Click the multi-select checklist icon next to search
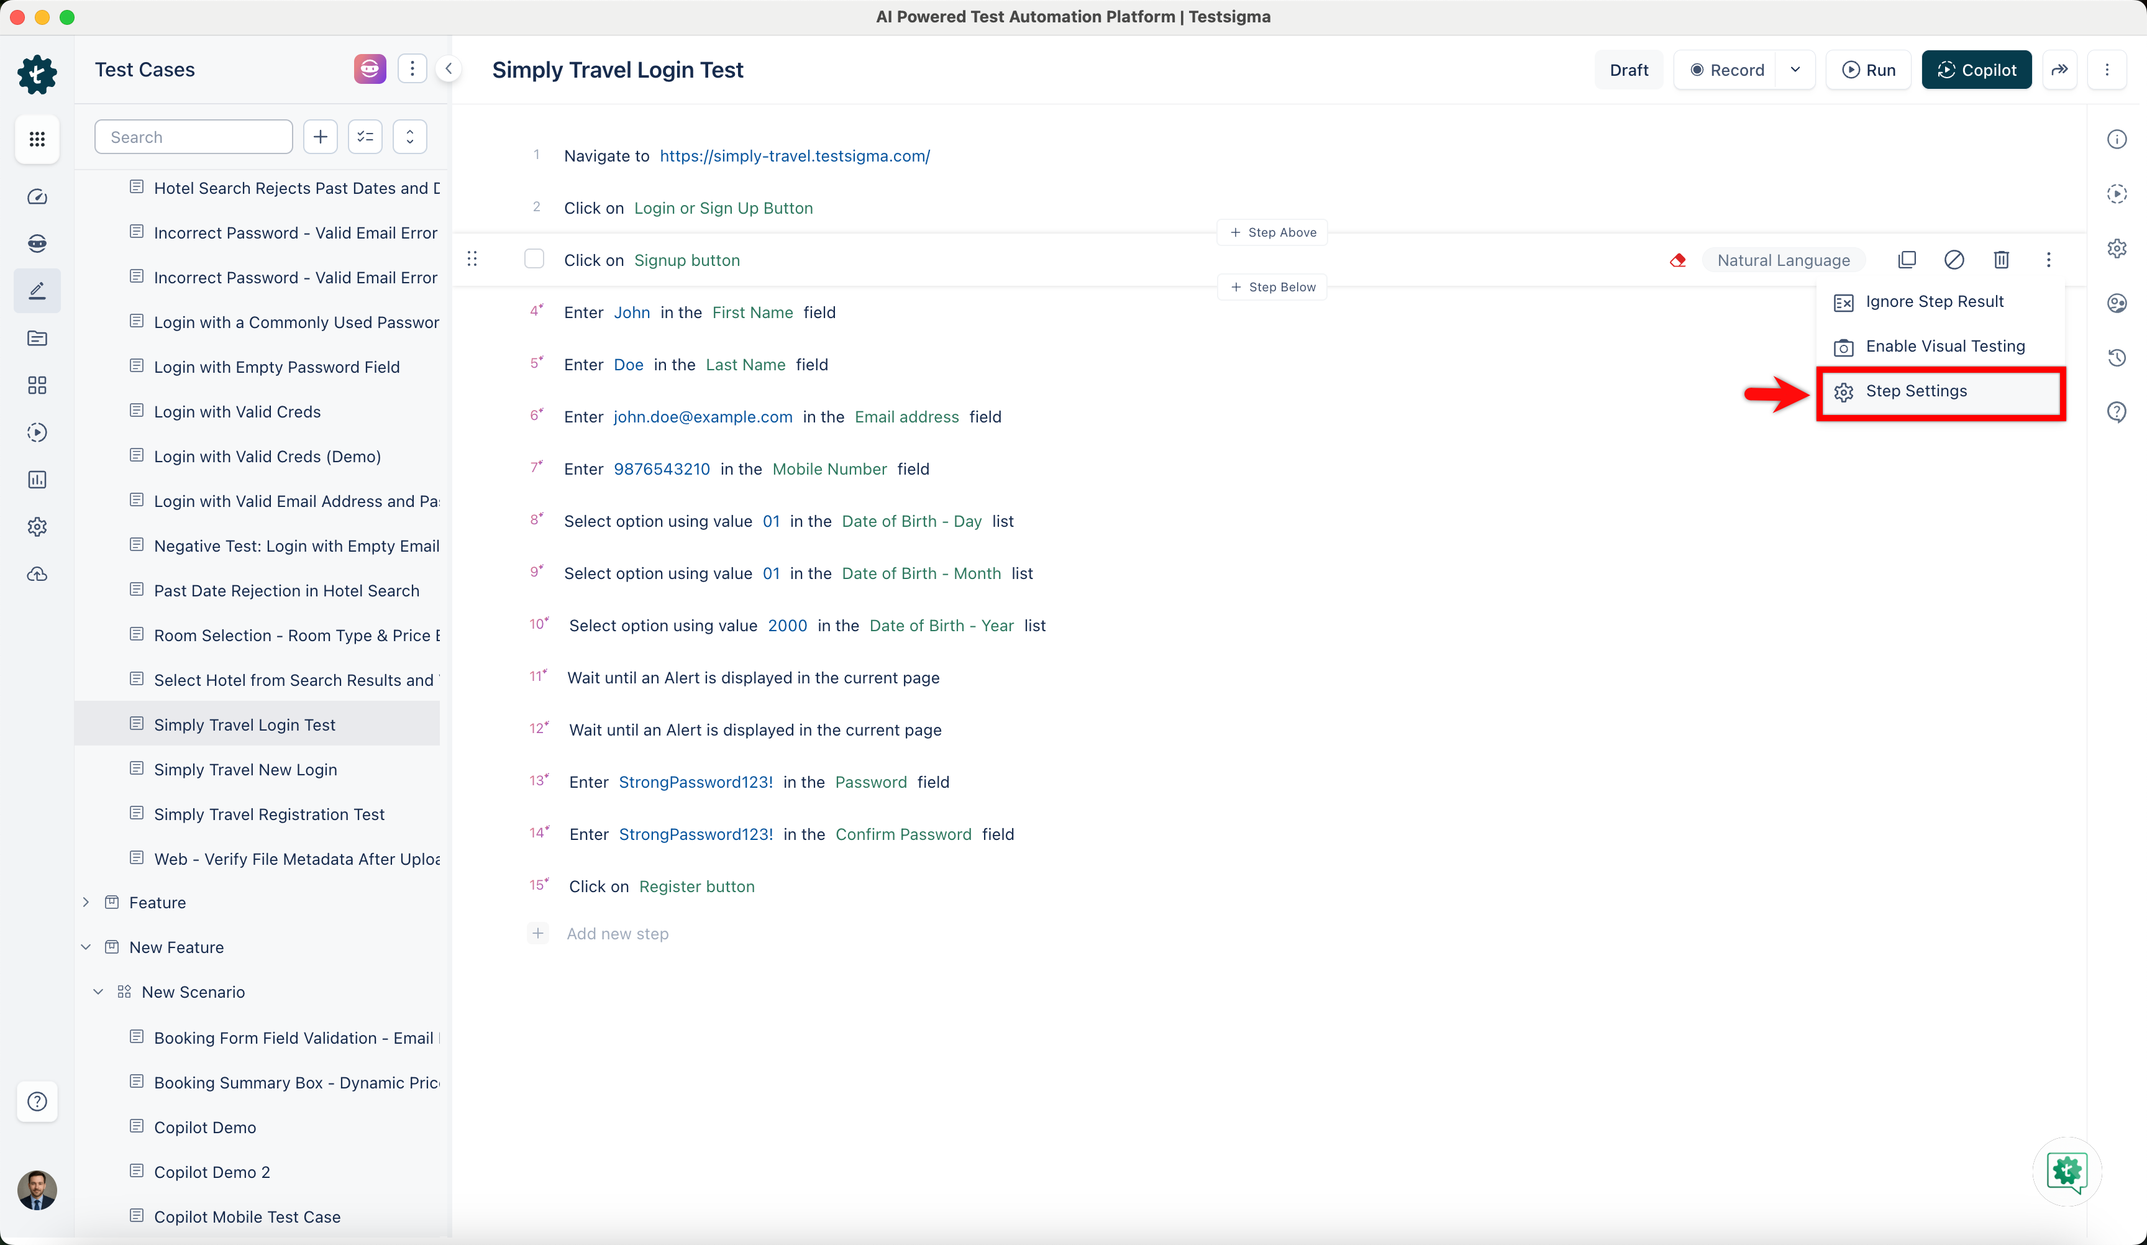Viewport: 2147px width, 1245px height. tap(365, 137)
